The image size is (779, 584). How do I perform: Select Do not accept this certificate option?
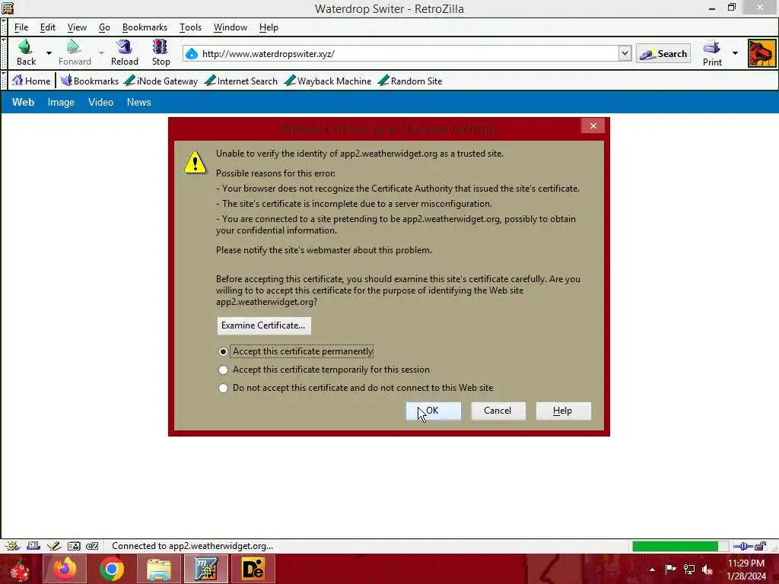[x=356, y=388]
